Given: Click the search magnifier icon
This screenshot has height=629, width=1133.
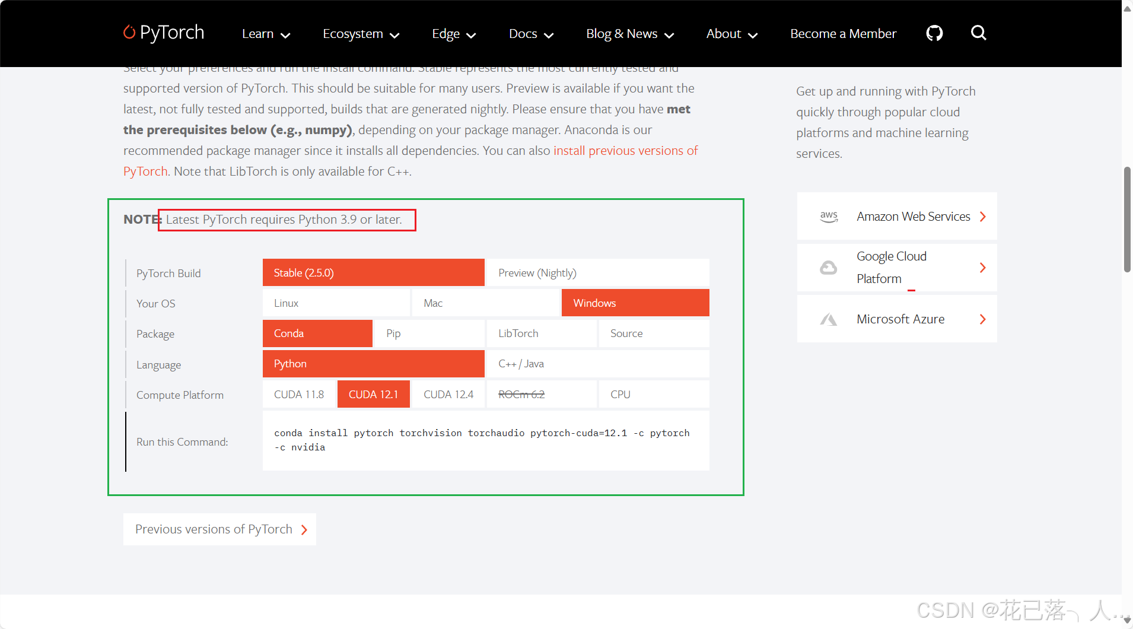Looking at the screenshot, I should click(x=979, y=33).
